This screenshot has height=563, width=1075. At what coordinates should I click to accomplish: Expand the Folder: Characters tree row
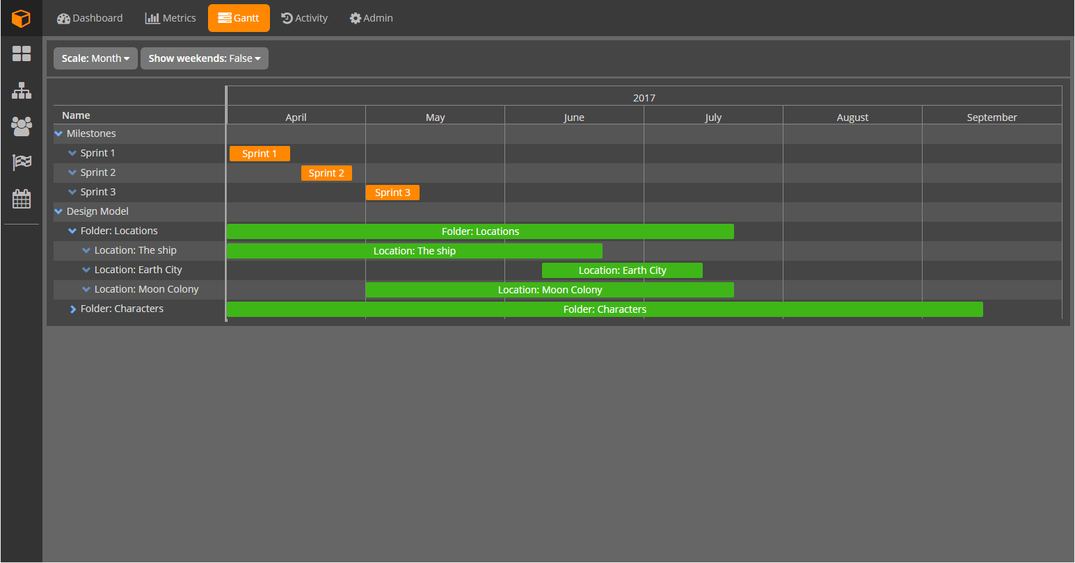(x=73, y=309)
